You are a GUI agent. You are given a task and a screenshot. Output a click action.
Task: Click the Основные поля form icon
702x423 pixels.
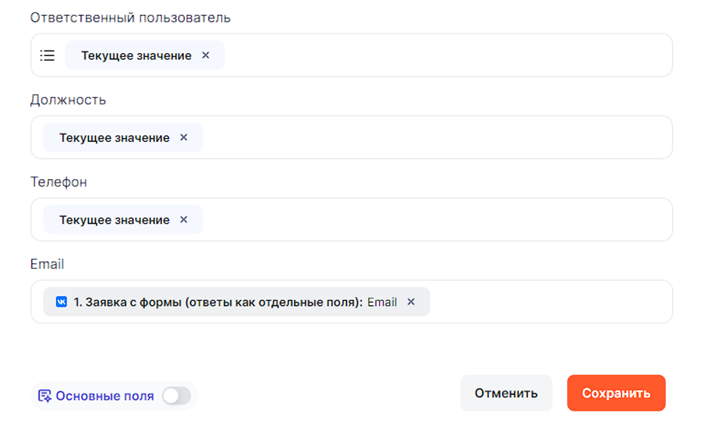tap(44, 396)
